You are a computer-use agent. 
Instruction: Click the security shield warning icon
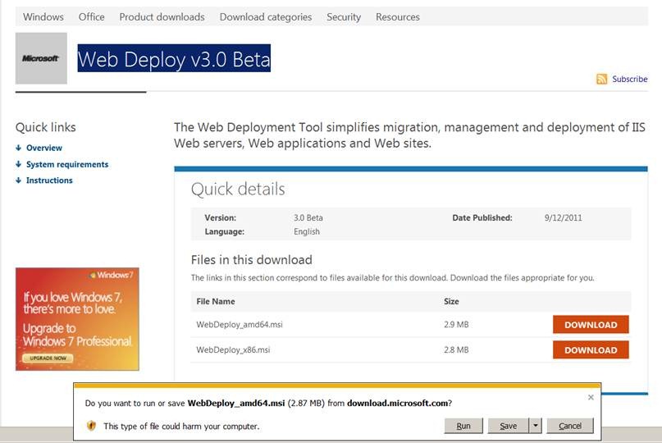[x=91, y=426]
